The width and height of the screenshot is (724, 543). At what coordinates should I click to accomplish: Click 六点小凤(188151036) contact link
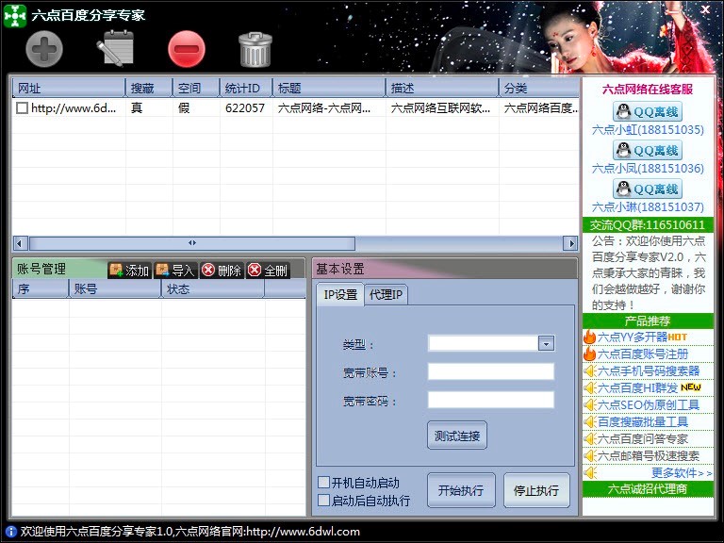point(648,169)
